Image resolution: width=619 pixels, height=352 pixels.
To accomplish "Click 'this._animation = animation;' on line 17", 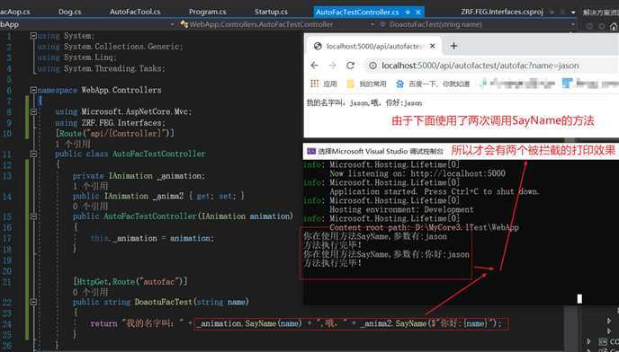I will tap(152, 238).
